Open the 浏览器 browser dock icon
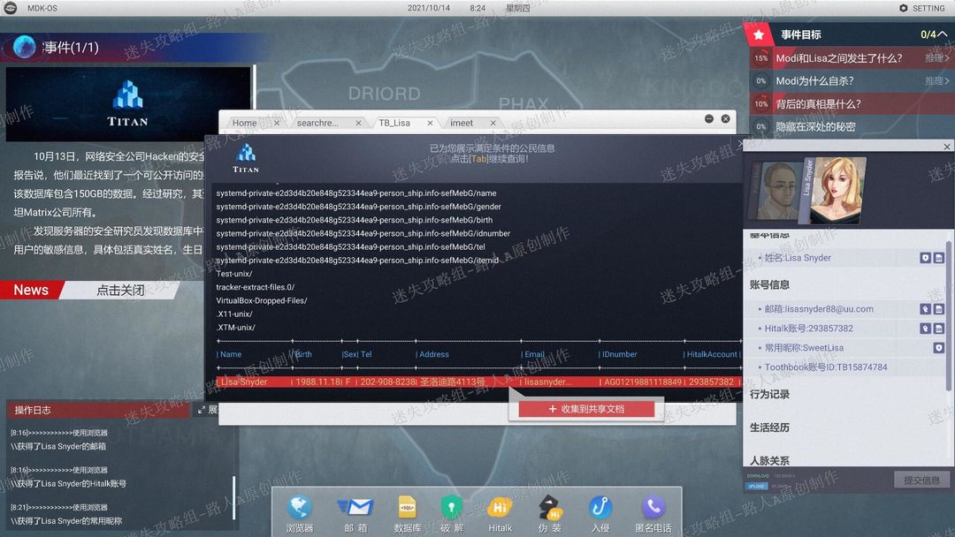 300,514
